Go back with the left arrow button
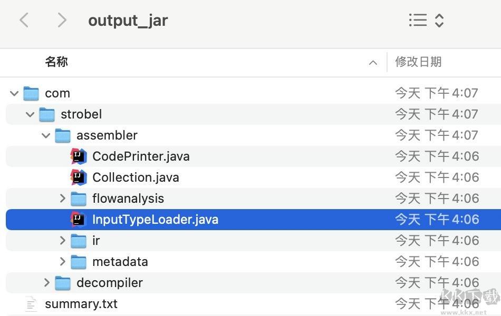Image resolution: width=501 pixels, height=316 pixels. click(x=24, y=21)
